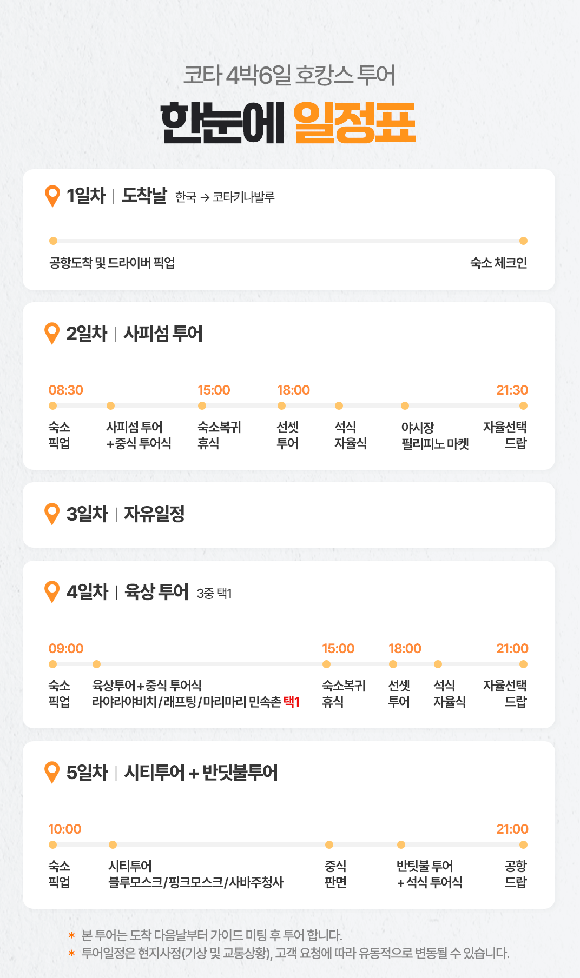This screenshot has width=580, height=978.
Task: Select the orange pin next to 3일차
Action: pos(52,514)
